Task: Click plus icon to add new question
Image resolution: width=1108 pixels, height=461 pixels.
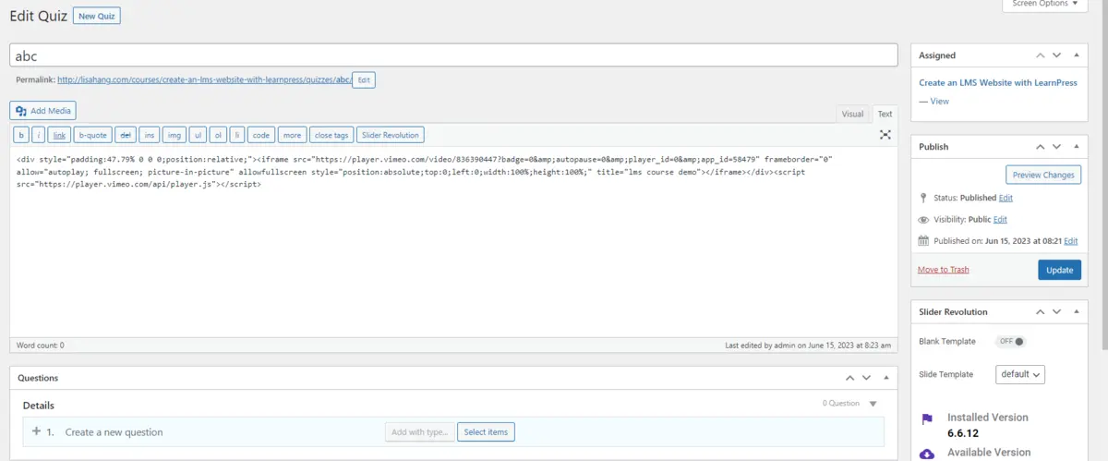Action: click(x=36, y=431)
